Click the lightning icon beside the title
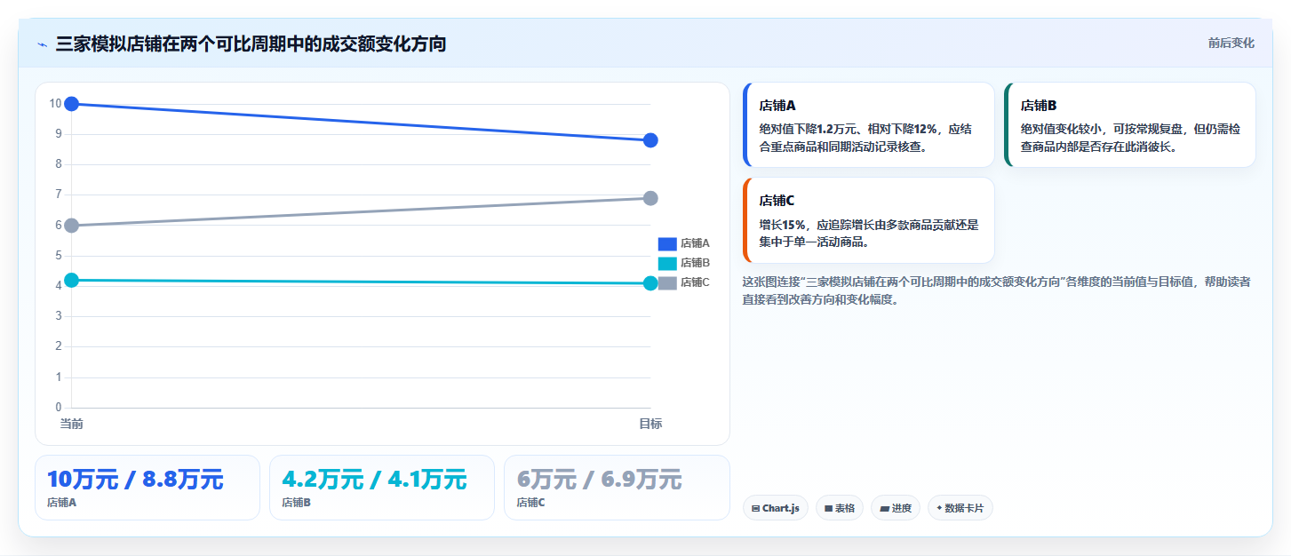1291x556 pixels. pyautogui.click(x=42, y=44)
